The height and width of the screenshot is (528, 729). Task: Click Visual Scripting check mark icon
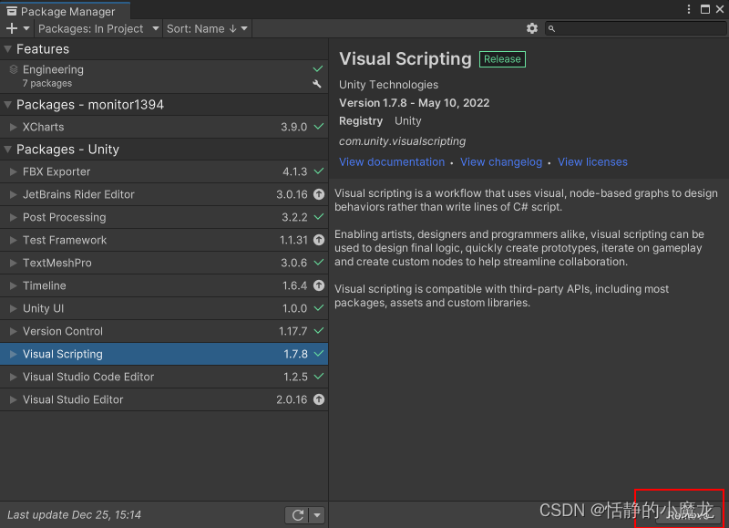click(318, 354)
